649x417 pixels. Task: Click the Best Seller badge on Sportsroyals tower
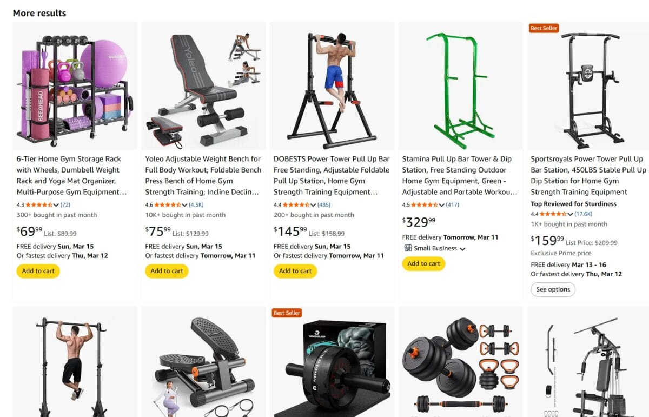click(x=544, y=28)
